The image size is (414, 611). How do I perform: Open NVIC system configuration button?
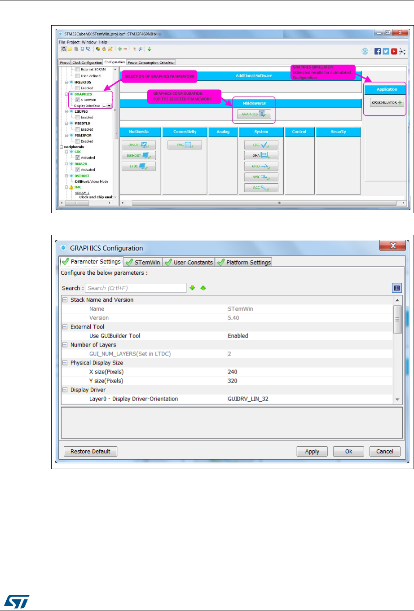pos(261,177)
